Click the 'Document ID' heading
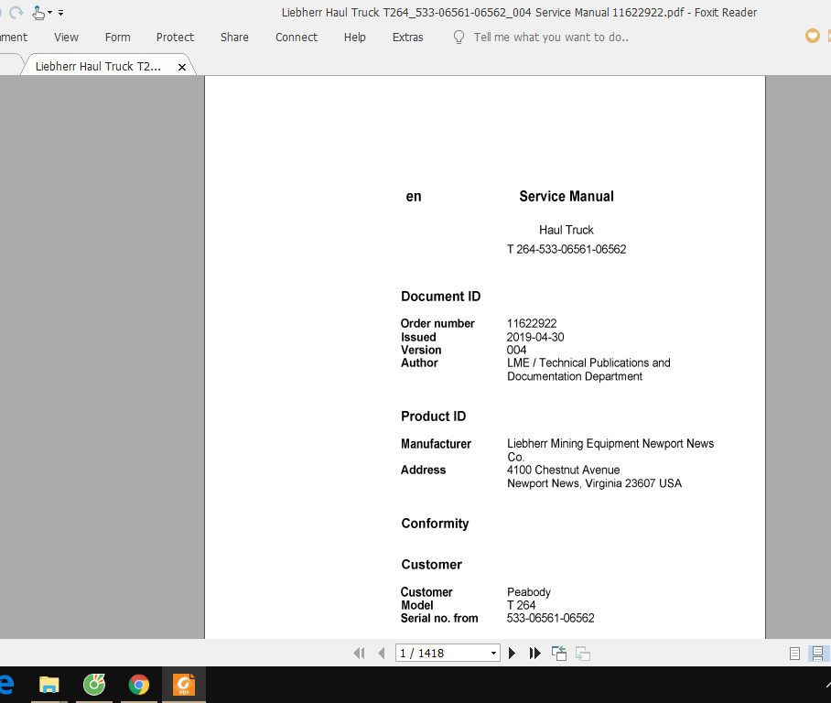Viewport: 831px width, 703px height. tap(440, 297)
